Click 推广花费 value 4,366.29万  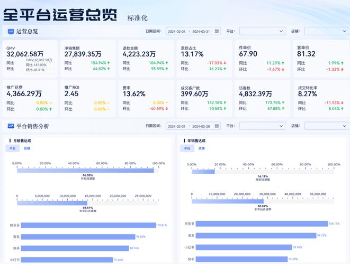pos(24,93)
